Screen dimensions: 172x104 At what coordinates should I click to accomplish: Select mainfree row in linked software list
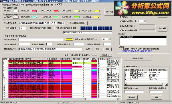[x=146, y=74]
